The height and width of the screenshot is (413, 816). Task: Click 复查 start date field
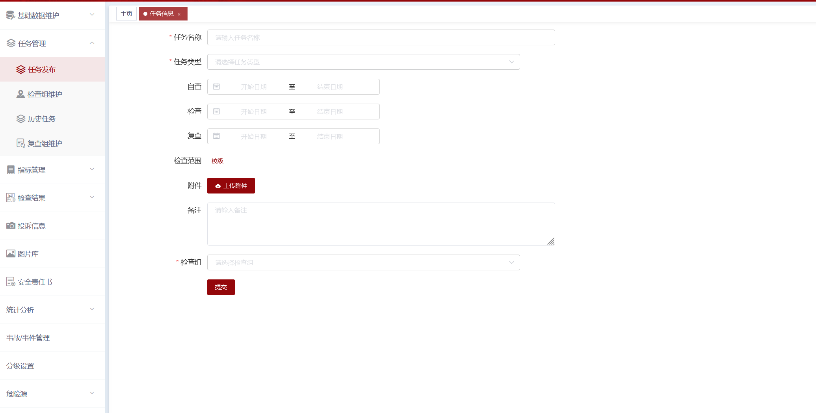coord(254,136)
